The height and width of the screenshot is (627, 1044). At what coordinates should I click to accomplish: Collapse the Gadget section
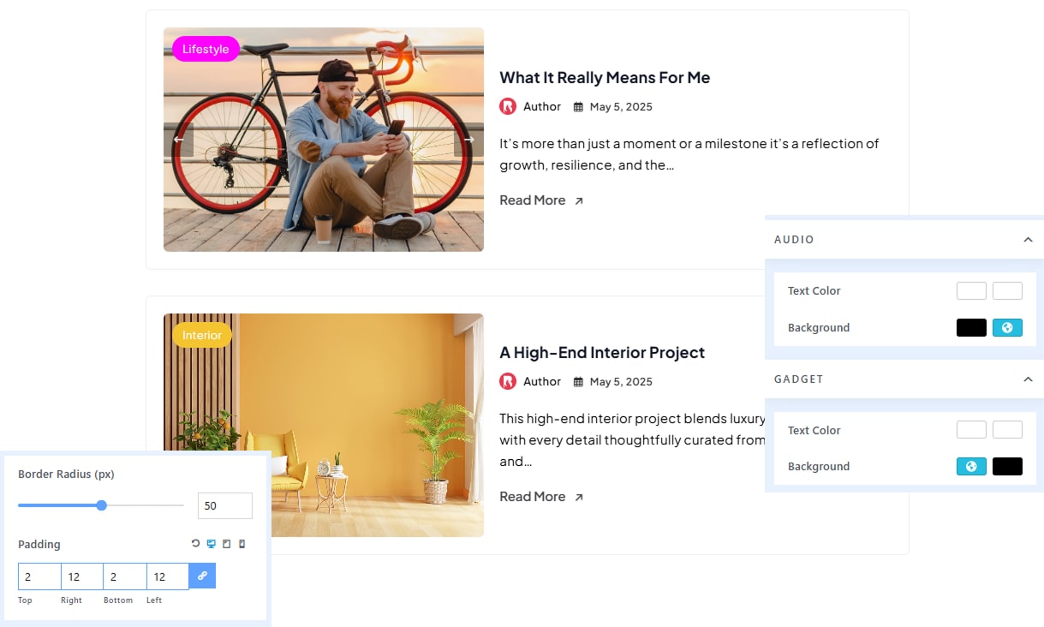[1028, 379]
